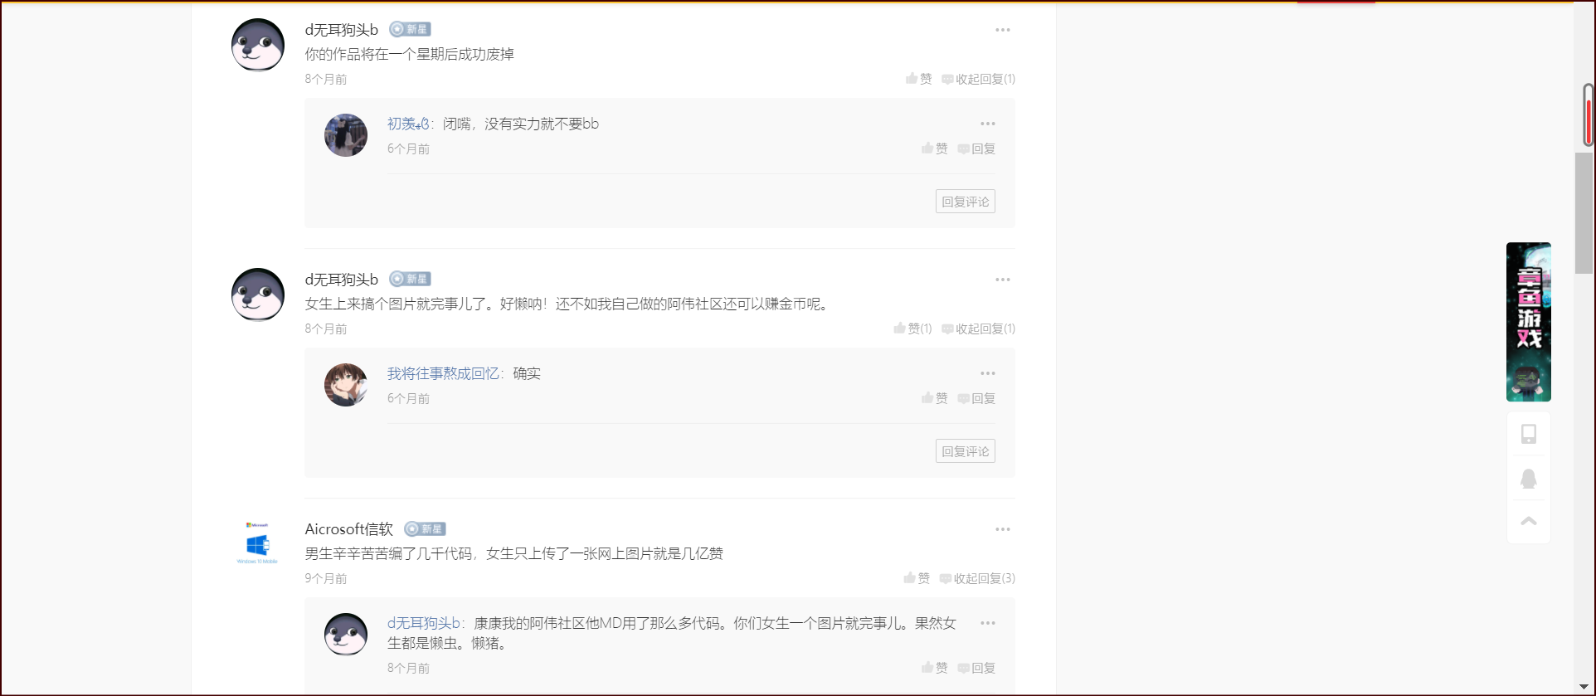Open Aicrosoft信软 Windows logo avatar
1596x696 pixels.
[258, 544]
